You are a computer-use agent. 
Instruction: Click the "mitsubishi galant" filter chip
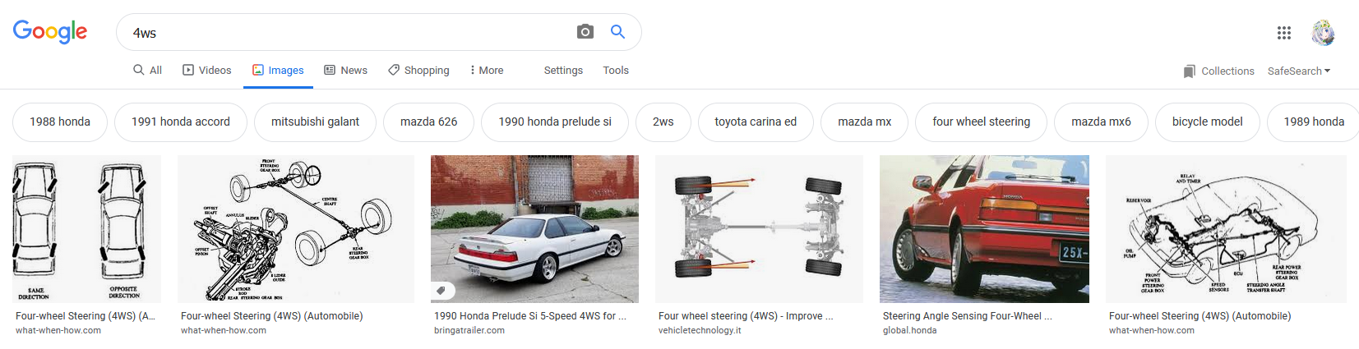tap(315, 122)
